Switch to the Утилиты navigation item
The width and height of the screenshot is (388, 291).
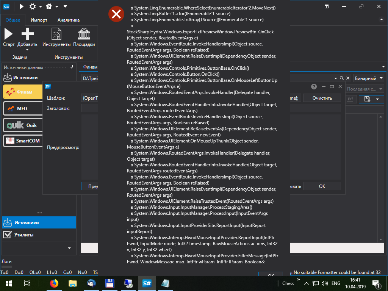(x=39, y=235)
